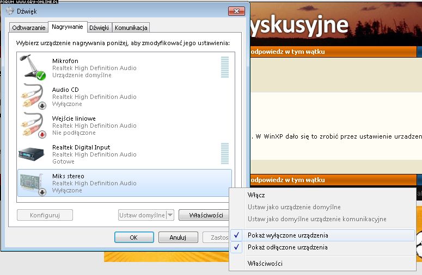Viewport: 422px width, 275px height.
Task: Click the Miks stereo sound card icon
Action: (33, 183)
